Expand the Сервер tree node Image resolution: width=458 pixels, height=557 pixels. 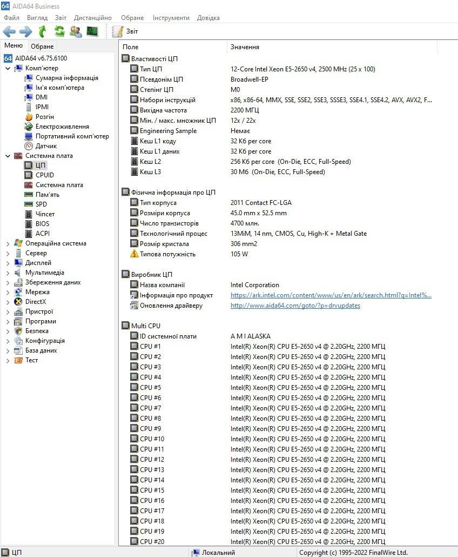[x=8, y=253]
